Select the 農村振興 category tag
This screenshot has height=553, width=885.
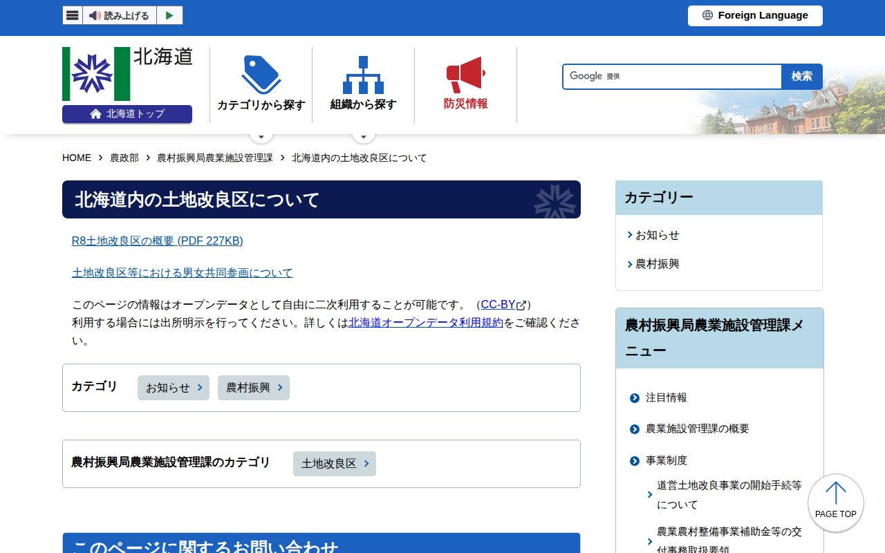pyautogui.click(x=254, y=388)
